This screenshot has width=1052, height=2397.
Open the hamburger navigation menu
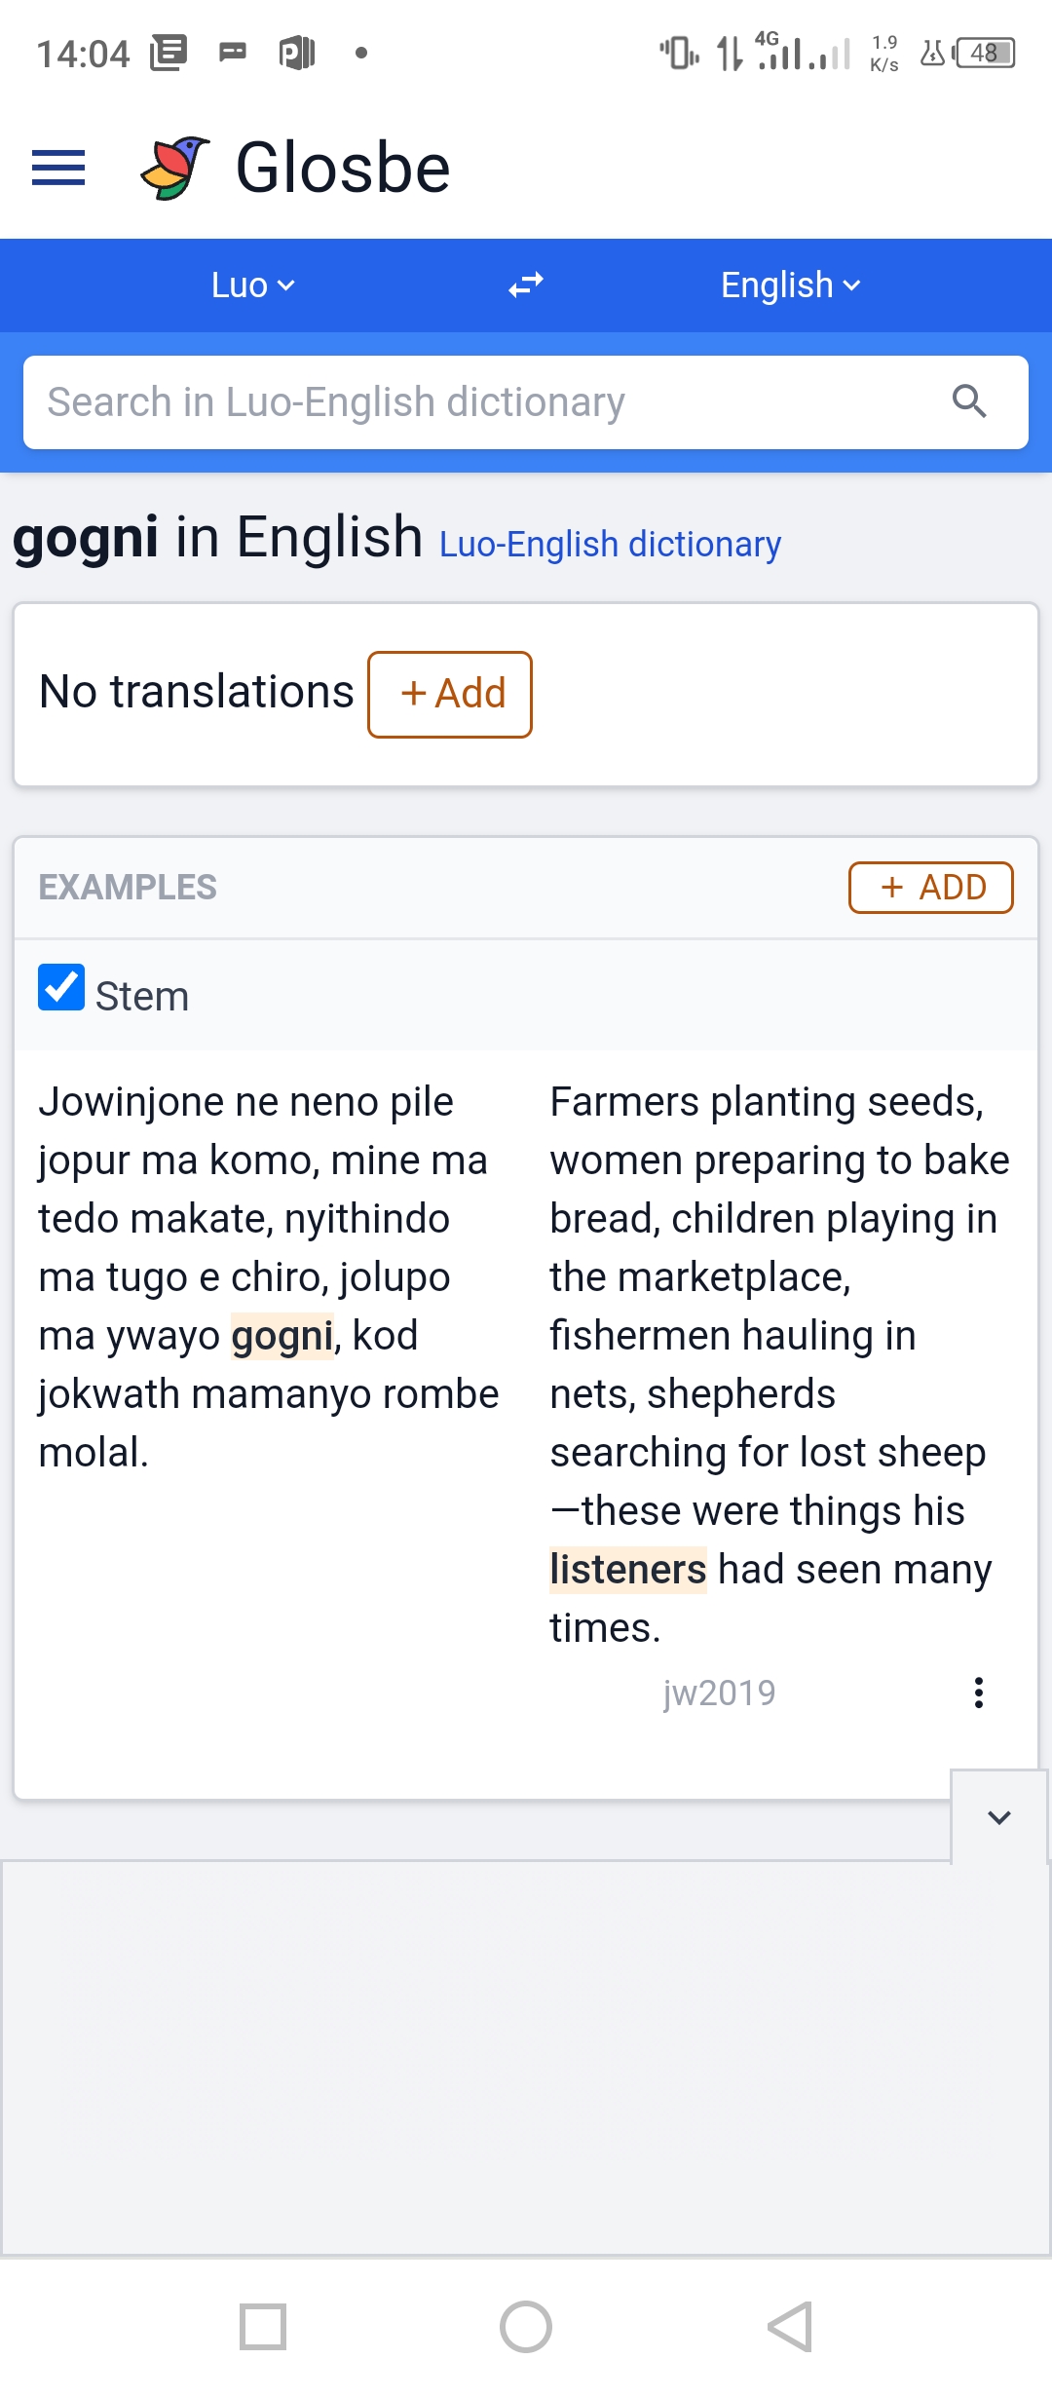58,168
